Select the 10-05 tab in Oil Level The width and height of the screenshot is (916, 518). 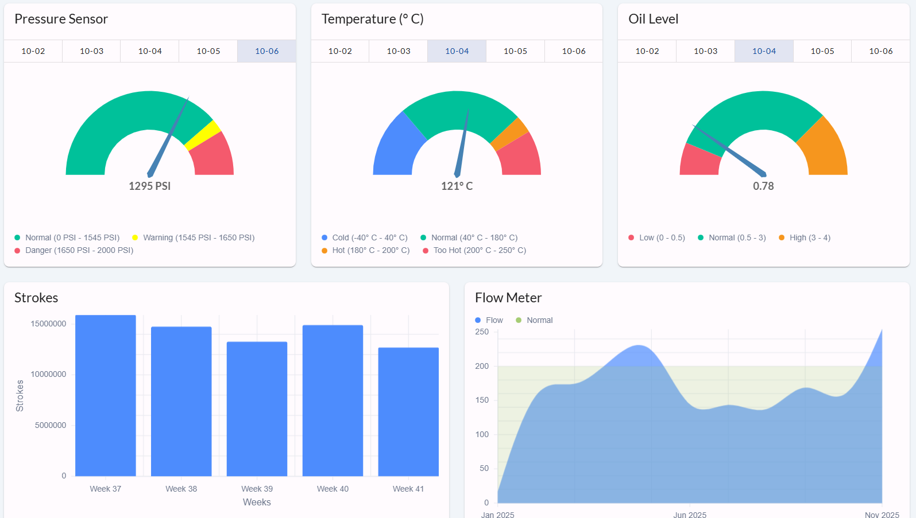822,51
